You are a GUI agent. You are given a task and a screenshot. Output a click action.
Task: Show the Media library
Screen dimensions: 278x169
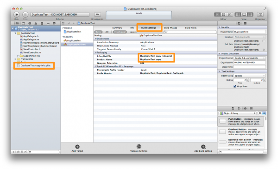[251, 108]
